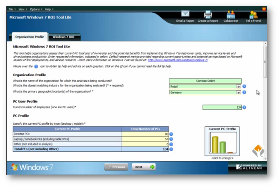Screen dimensions: 279x187
Task: Click the info icon next to Germany location
Action: pyautogui.click(x=244, y=92)
